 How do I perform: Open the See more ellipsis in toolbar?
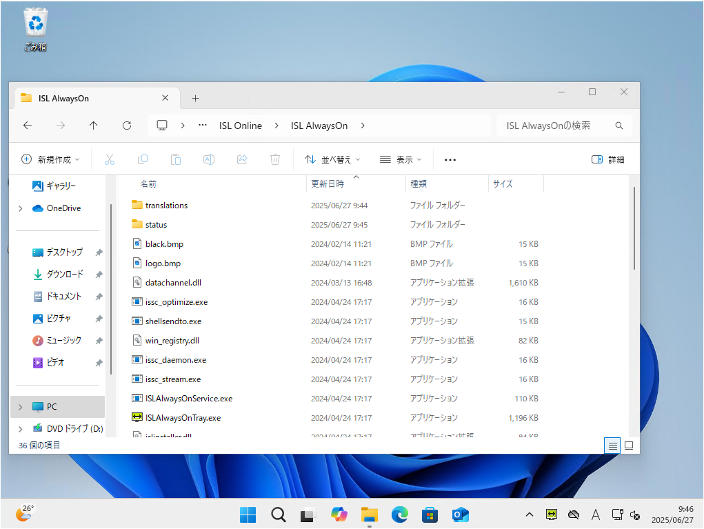coord(450,159)
